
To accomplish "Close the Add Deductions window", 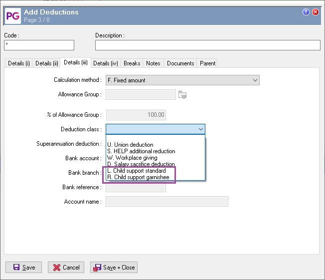I will 316,12.
